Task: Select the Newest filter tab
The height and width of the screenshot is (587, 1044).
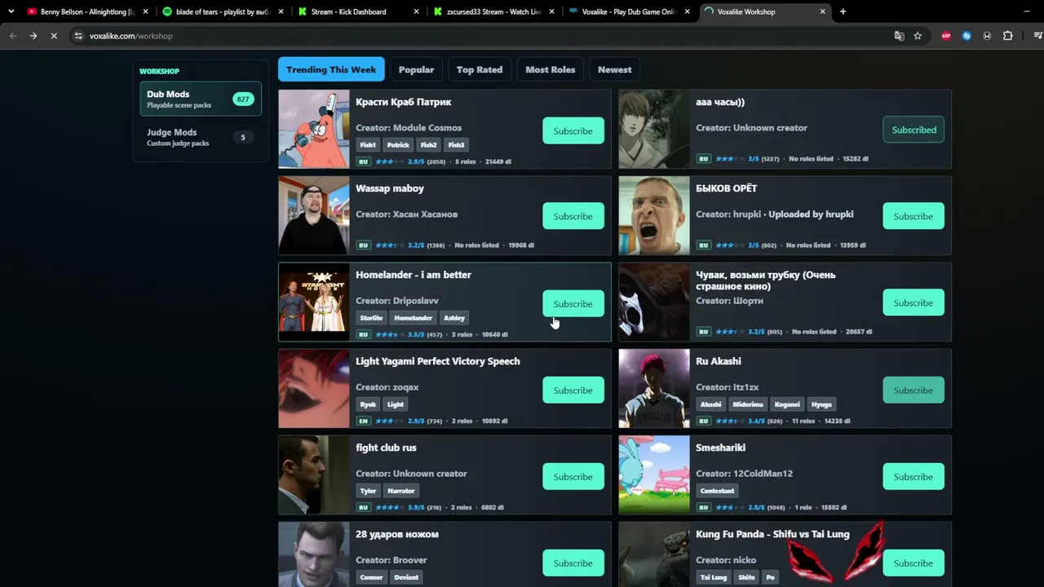Action: pyautogui.click(x=615, y=69)
